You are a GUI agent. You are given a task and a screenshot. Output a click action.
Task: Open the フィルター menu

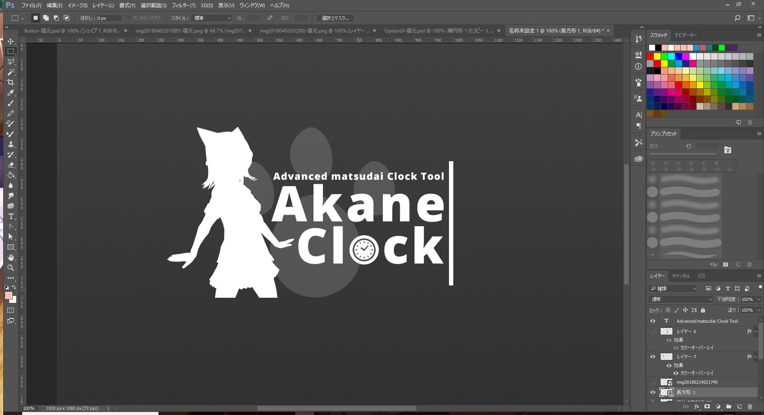[x=183, y=6]
